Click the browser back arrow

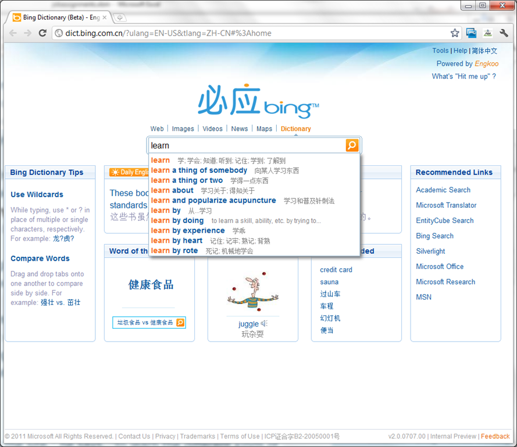coord(13,33)
